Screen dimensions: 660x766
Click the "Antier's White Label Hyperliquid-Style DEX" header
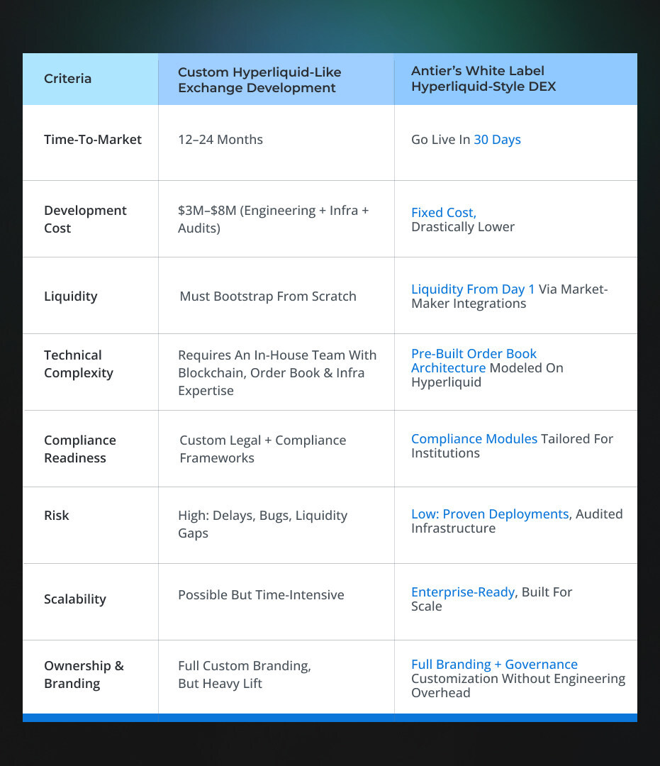(x=483, y=79)
